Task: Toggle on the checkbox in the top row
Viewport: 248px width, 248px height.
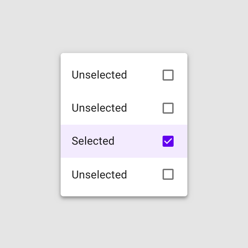Action: pyautogui.click(x=168, y=75)
